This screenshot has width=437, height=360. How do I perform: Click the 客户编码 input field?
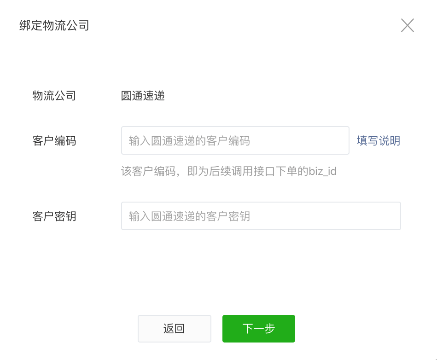point(235,140)
